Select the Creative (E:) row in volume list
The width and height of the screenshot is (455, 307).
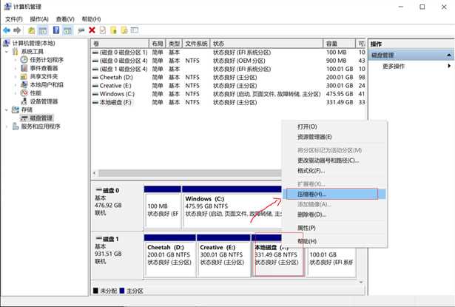(228, 86)
